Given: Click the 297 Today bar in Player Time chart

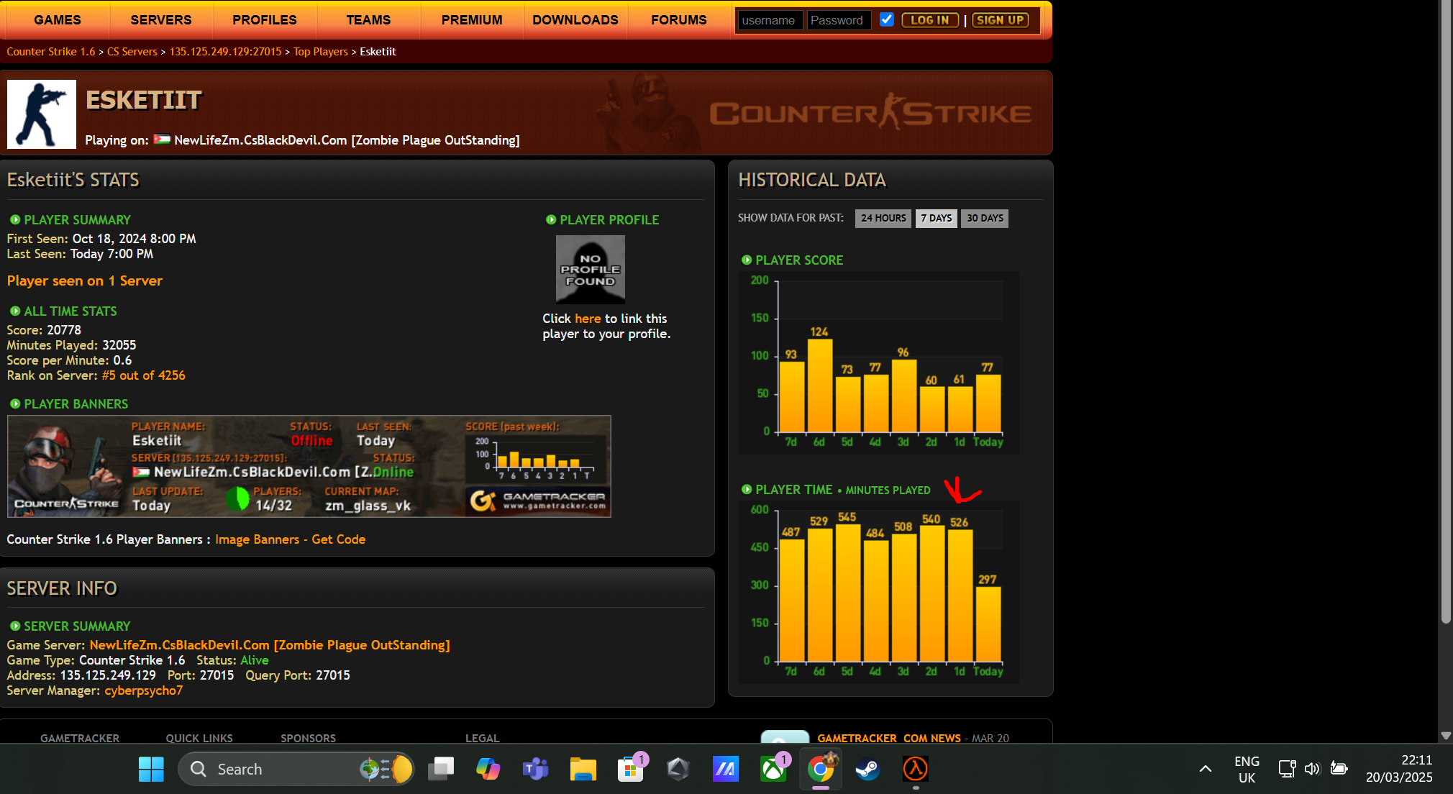Looking at the screenshot, I should [988, 624].
